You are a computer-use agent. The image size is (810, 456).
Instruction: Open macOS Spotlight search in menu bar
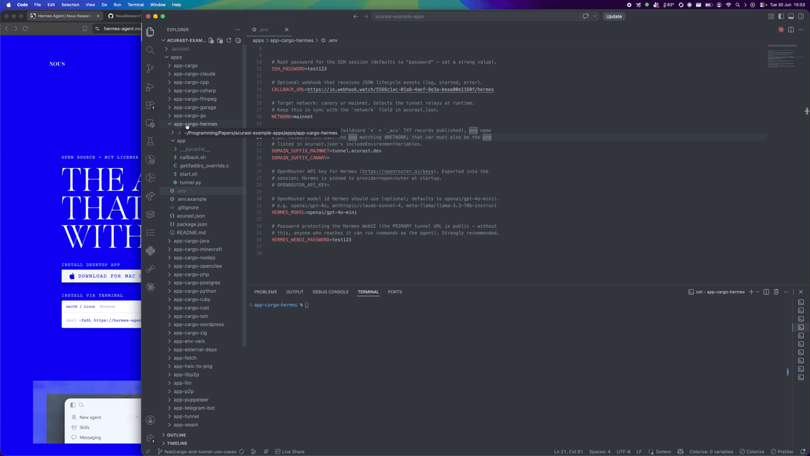[x=738, y=5]
